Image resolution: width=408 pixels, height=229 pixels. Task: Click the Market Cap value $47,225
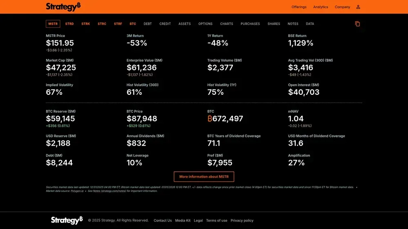click(x=61, y=68)
